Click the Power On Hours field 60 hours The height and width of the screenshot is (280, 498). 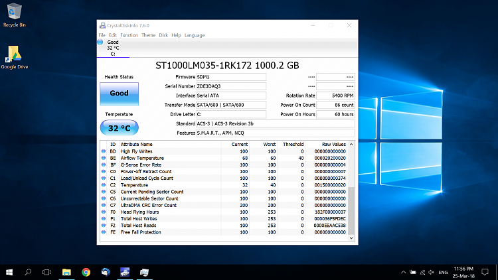click(335, 114)
